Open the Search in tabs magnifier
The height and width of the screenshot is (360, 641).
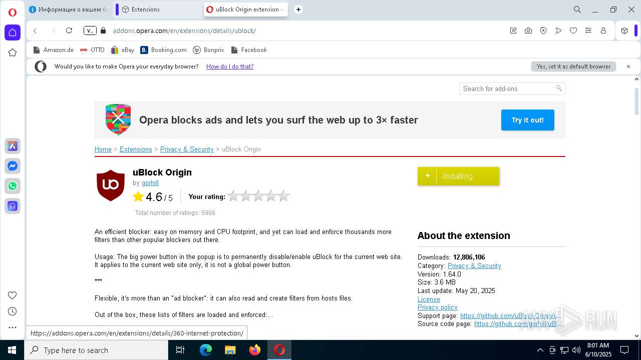pyautogui.click(x=577, y=9)
